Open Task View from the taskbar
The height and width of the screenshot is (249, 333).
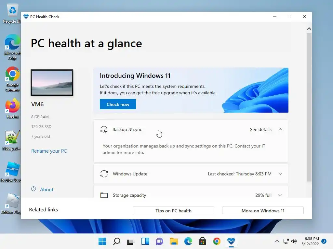point(130,241)
